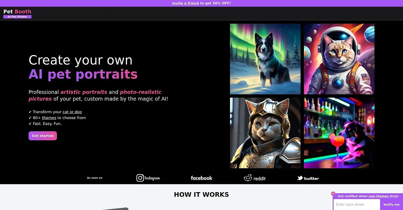The width and height of the screenshot is (403, 210).
Task: Open the armored knight cat portrait
Action: coord(265,133)
